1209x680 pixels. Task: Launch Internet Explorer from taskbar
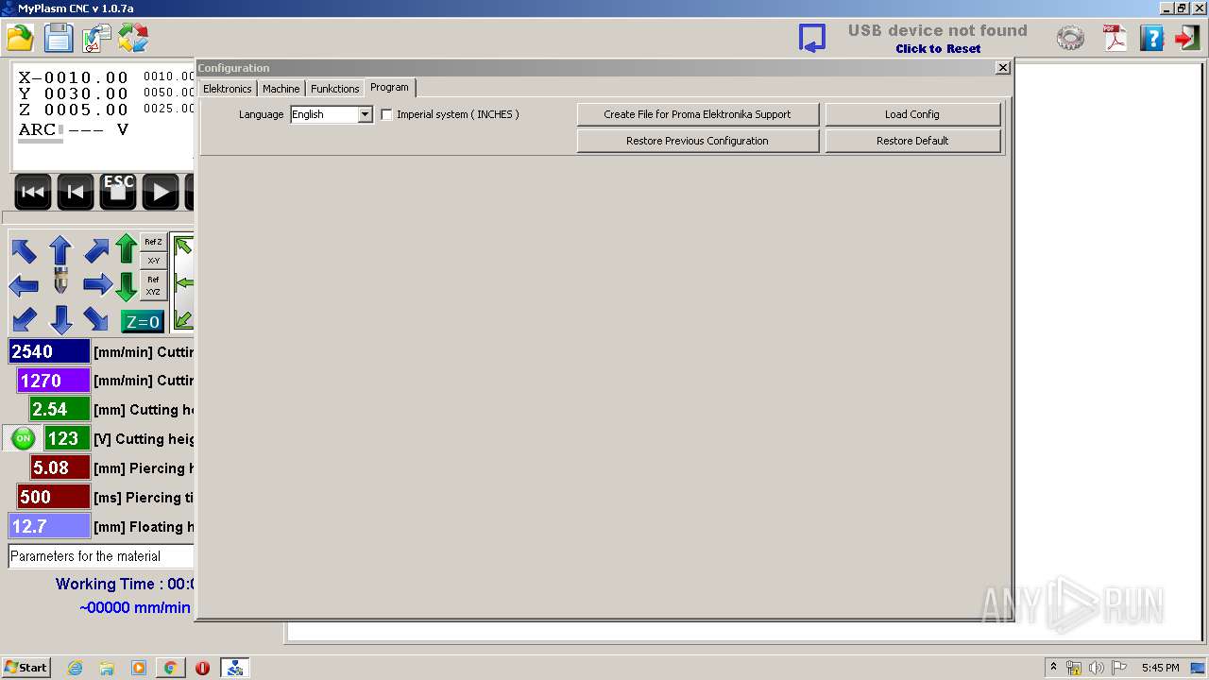pos(75,668)
